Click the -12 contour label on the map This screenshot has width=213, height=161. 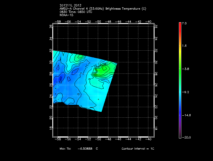tap(60, 82)
